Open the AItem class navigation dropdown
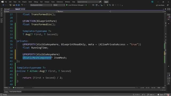This screenshot has width=171, height=96. (x=84, y=11)
